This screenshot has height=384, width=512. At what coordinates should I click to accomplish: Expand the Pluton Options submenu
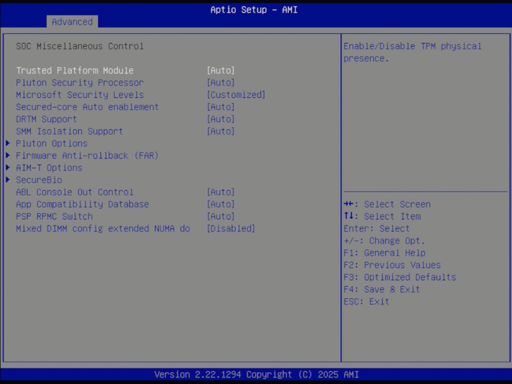pyautogui.click(x=52, y=143)
